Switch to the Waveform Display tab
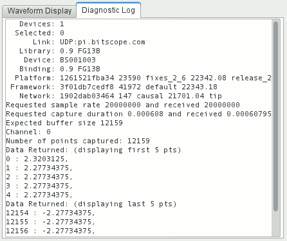This screenshot has width=287, height=241. coord(39,11)
